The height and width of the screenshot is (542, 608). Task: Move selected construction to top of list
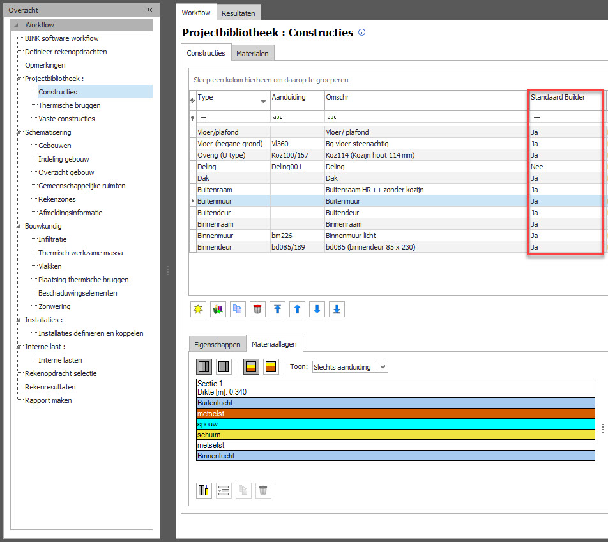click(x=277, y=310)
